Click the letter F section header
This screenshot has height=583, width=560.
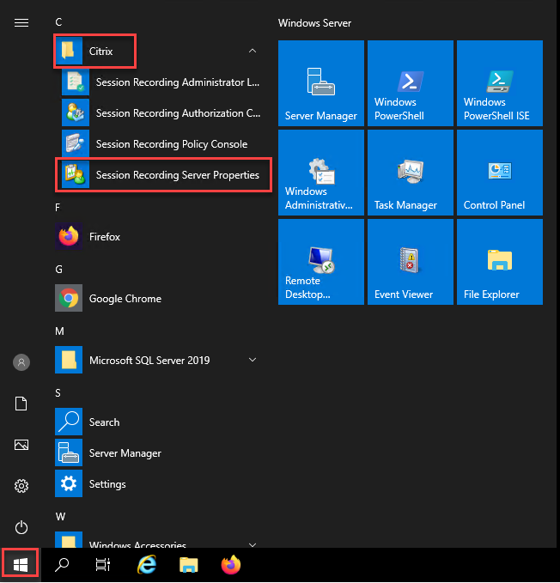coord(58,207)
